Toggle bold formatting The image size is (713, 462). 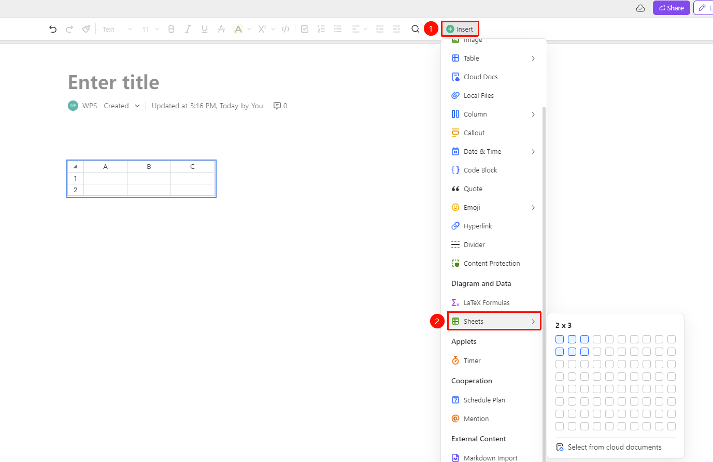pyautogui.click(x=172, y=29)
